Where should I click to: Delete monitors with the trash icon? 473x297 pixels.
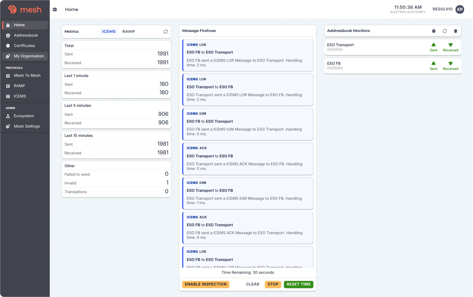tap(456, 31)
